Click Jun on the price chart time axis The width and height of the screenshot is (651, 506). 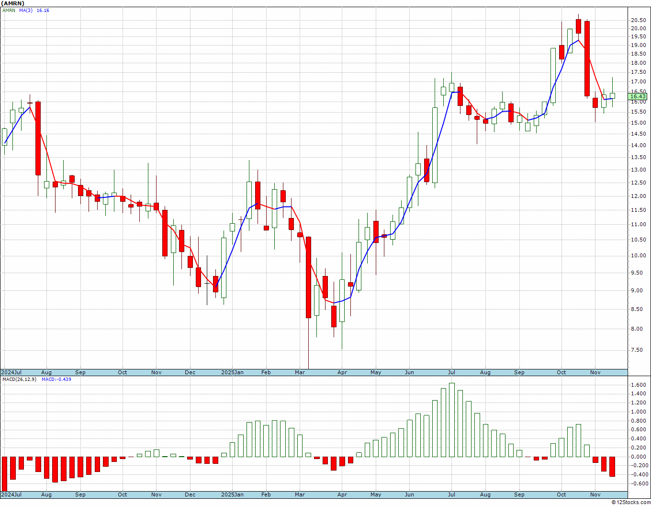[409, 373]
